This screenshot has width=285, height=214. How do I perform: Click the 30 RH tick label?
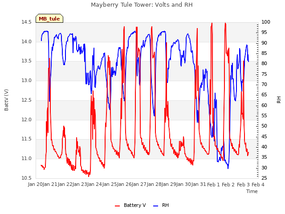[x=264, y=168]
